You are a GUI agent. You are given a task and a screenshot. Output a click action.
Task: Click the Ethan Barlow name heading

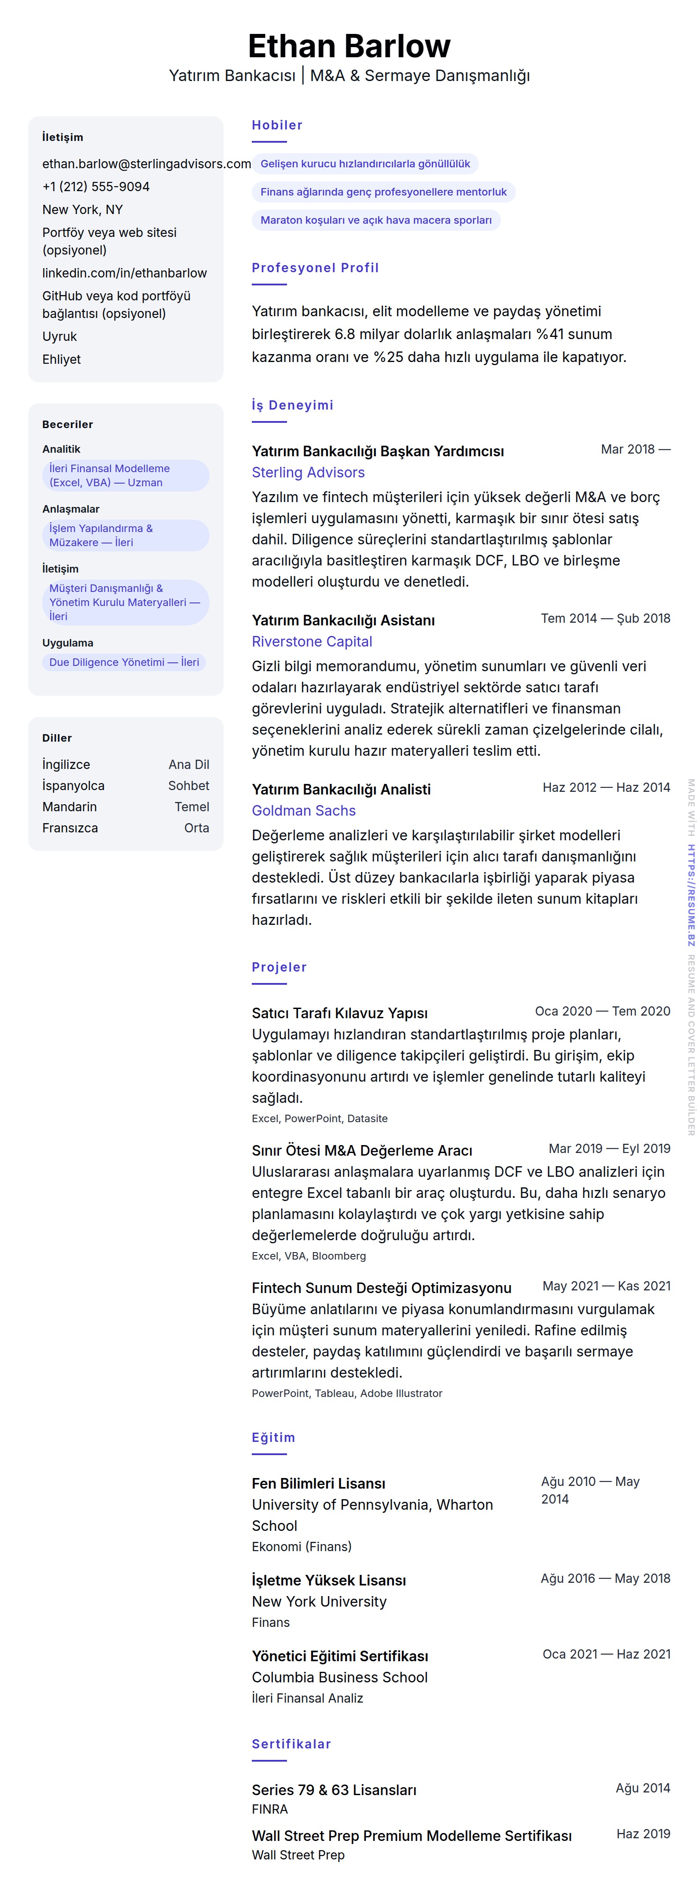click(x=349, y=45)
